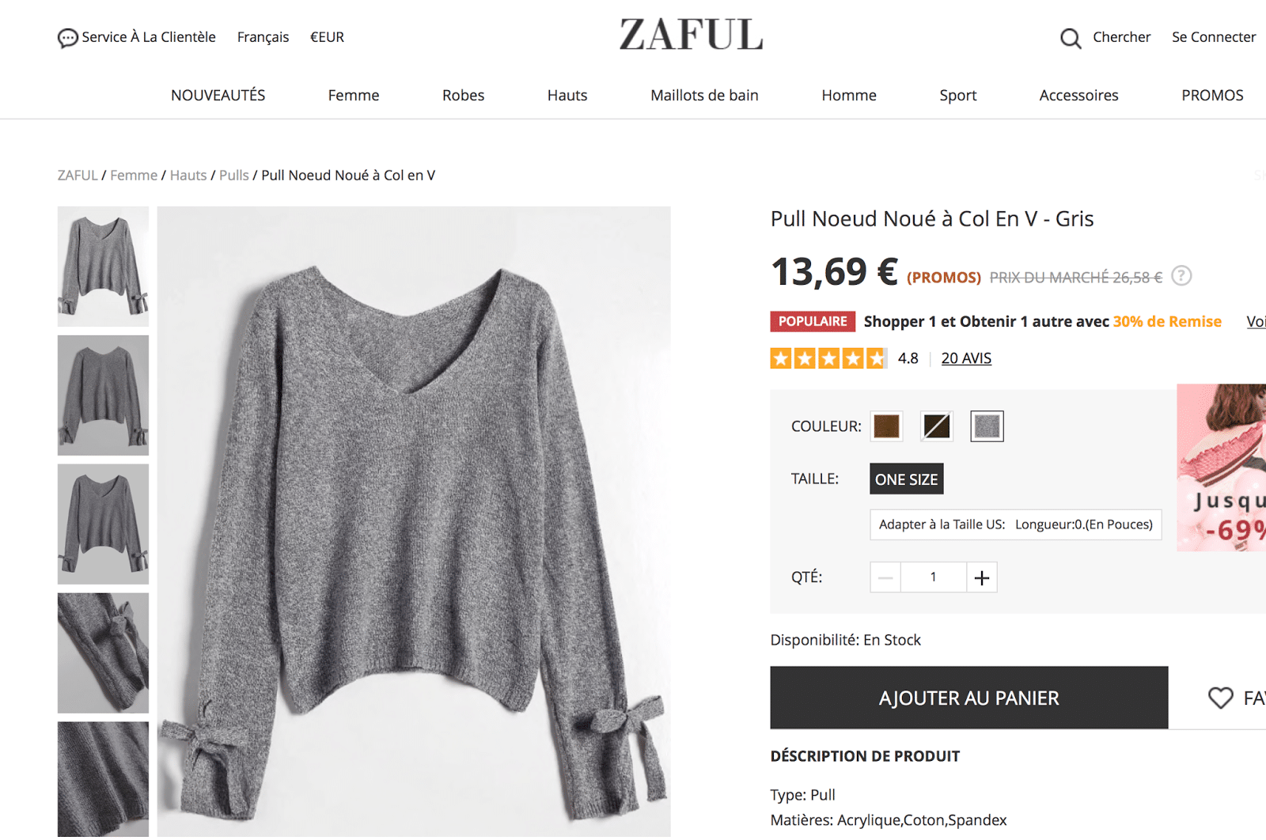Click the search magnifier icon
The height and width of the screenshot is (840, 1266).
point(1071,38)
